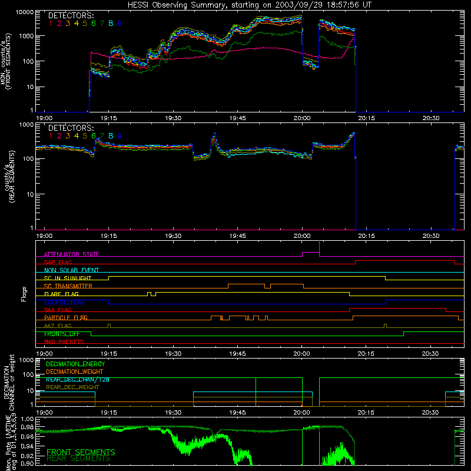Select olive detector 5 in rear segments legend
Viewport: 471px width, 471px height.
tap(85, 136)
